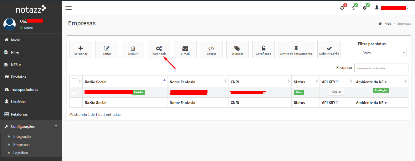Go to Início in the sidebar
415x161 pixels.
(x=31, y=40)
